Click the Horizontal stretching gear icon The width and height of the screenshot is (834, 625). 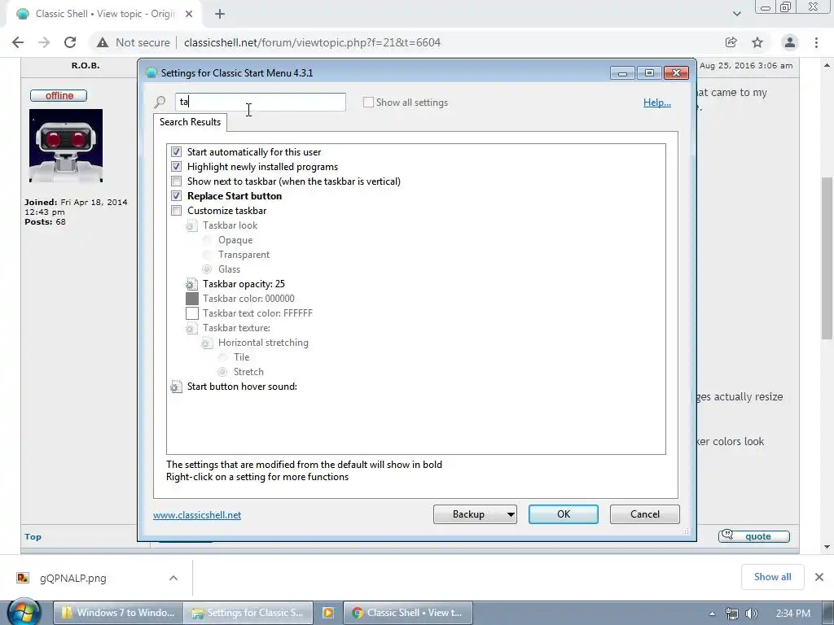tap(207, 343)
